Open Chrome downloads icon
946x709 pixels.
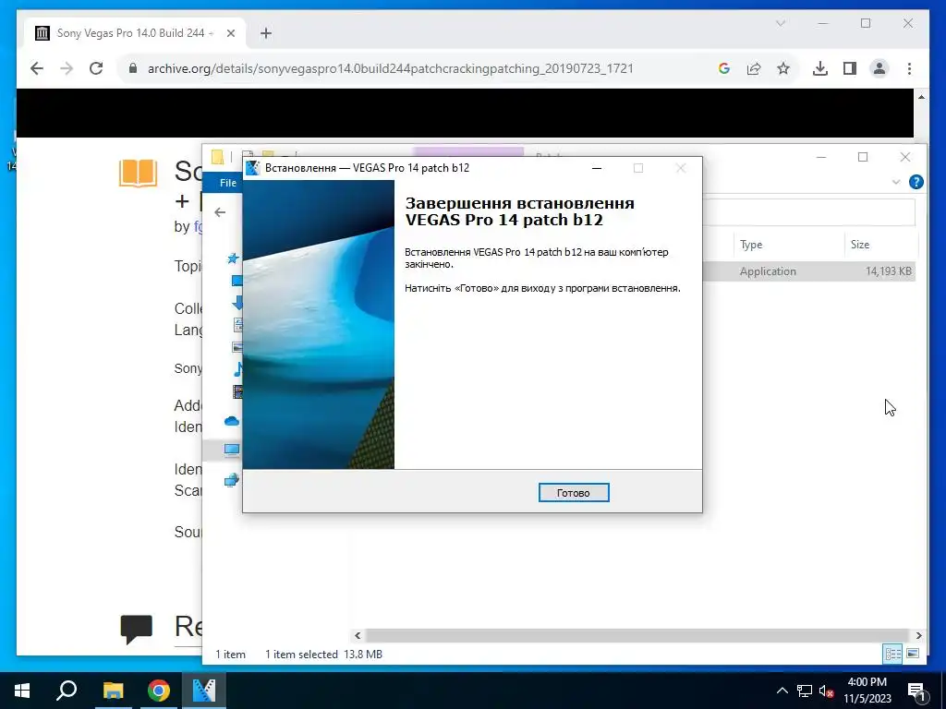click(820, 68)
